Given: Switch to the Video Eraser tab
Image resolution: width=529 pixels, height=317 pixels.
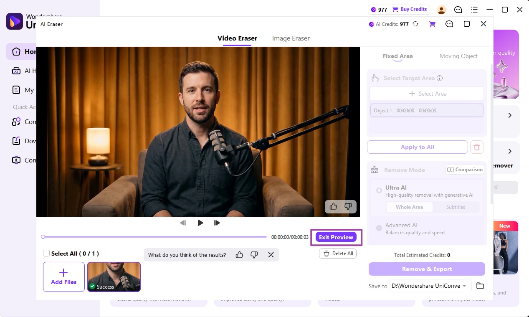Looking at the screenshot, I should point(237,38).
